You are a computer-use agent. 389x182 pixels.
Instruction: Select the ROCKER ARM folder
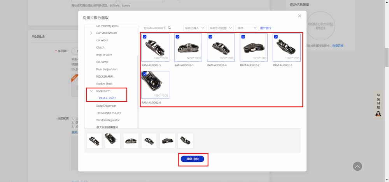105,76
